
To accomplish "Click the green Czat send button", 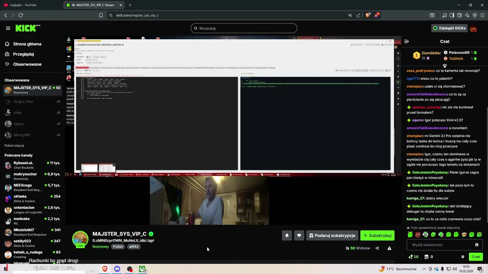I will 476,257.
